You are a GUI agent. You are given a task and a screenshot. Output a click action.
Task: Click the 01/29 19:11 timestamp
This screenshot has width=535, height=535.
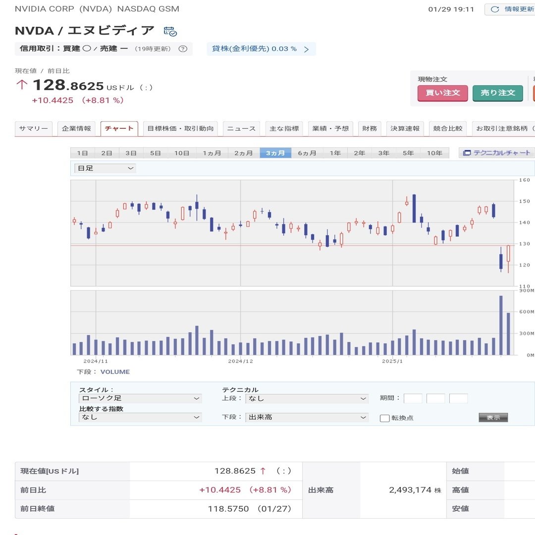click(451, 9)
